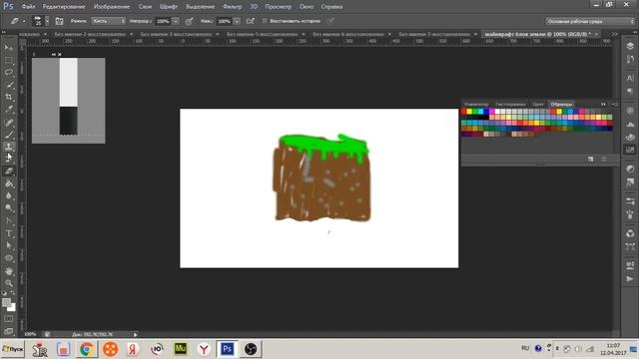The width and height of the screenshot is (639, 359).
Task: Click the delete swatch trash icon
Action: pos(604,160)
